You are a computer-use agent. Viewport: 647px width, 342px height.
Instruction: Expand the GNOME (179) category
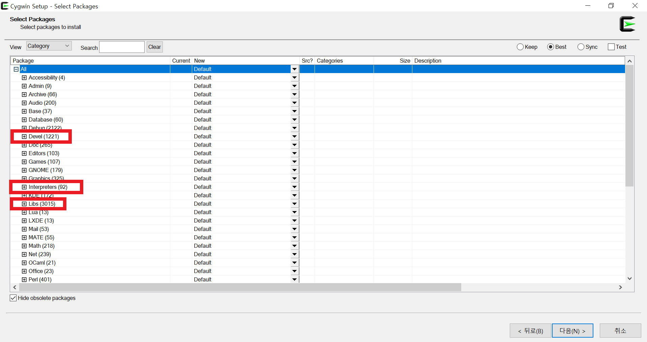tap(24, 170)
